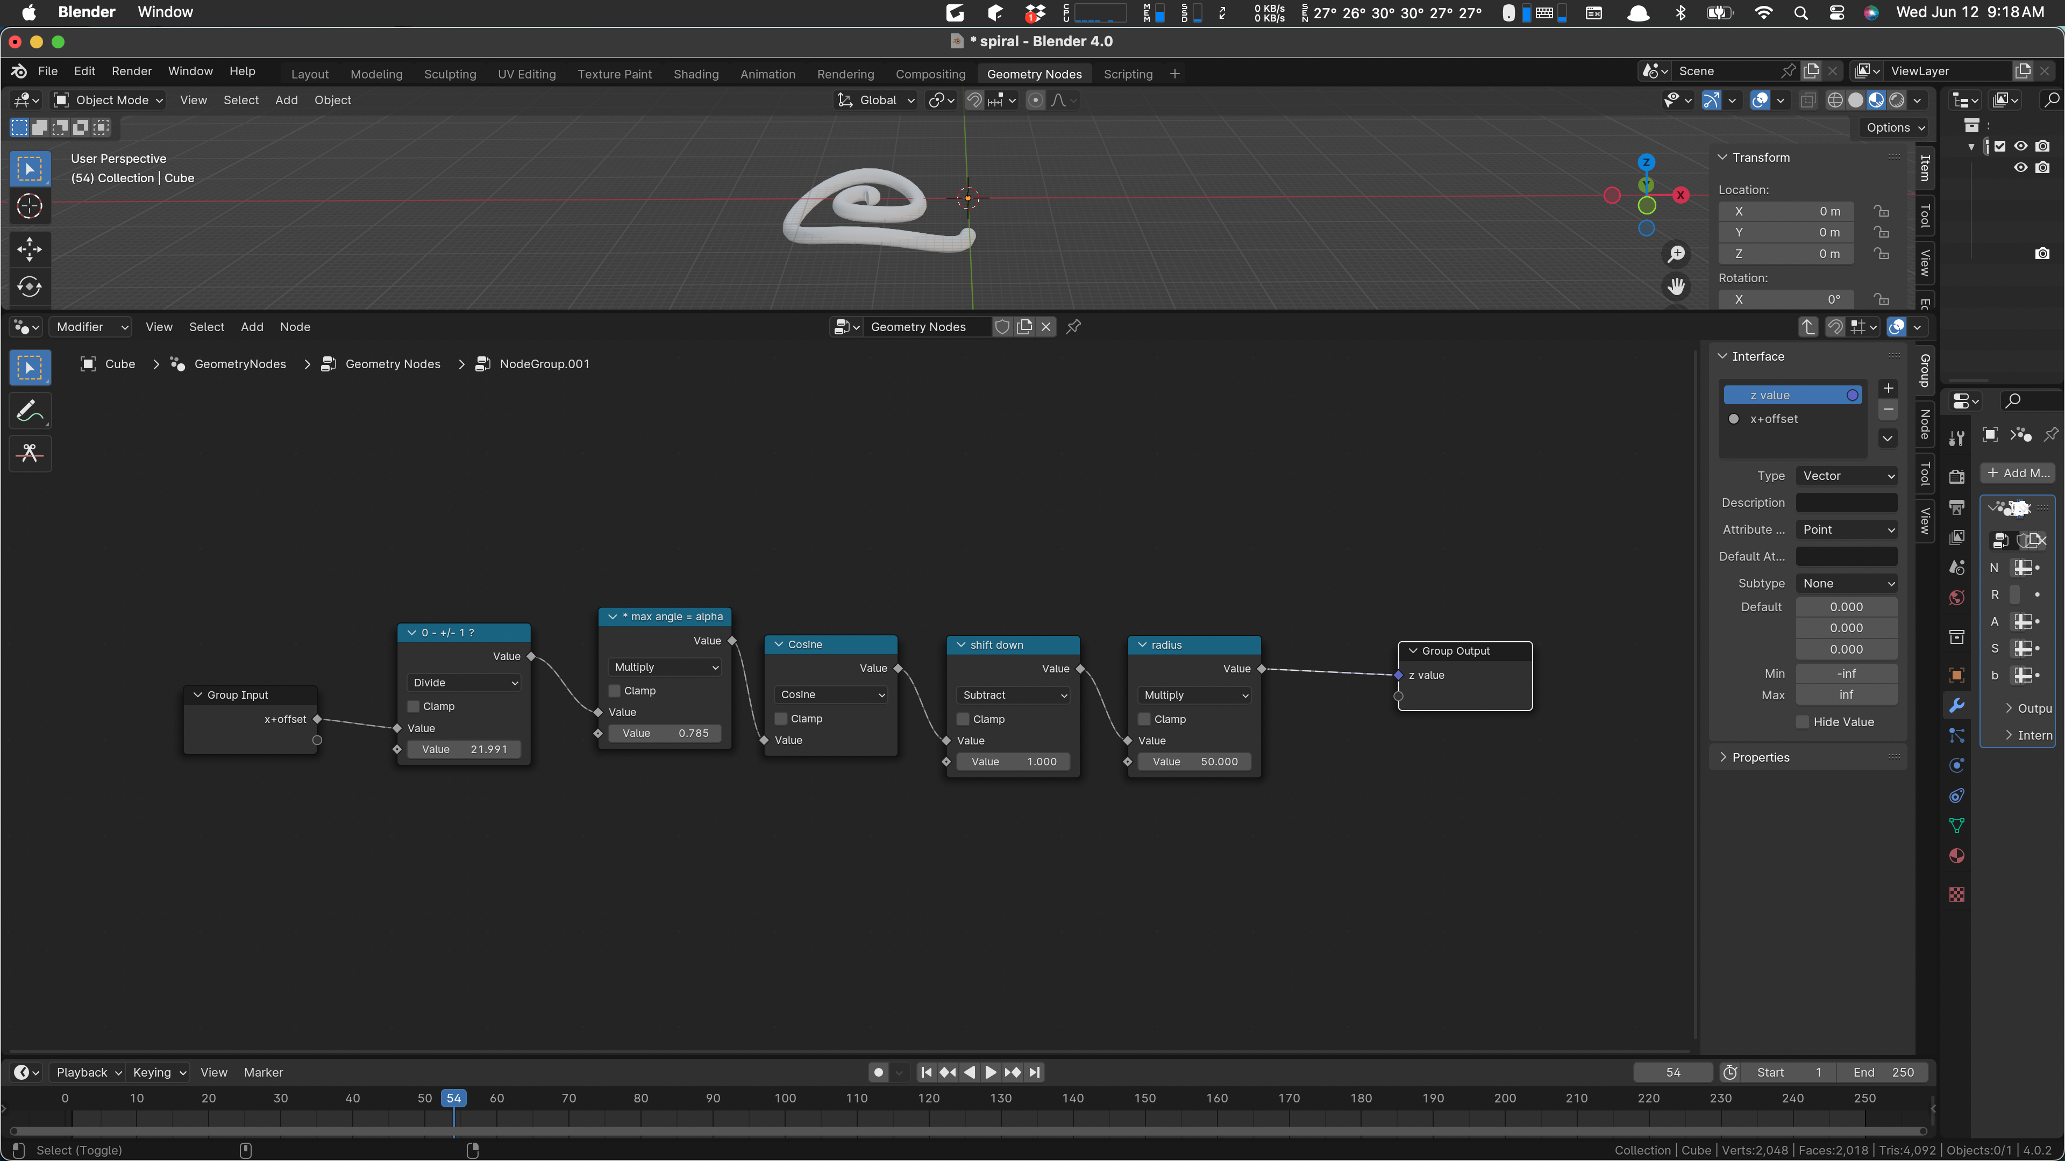Open Modifiers wrench tab in properties
Viewport: 2065px width, 1161px height.
point(1957,705)
